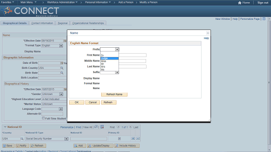
Task: Switch to Organizational Relationships tab
Action: (x=88, y=23)
